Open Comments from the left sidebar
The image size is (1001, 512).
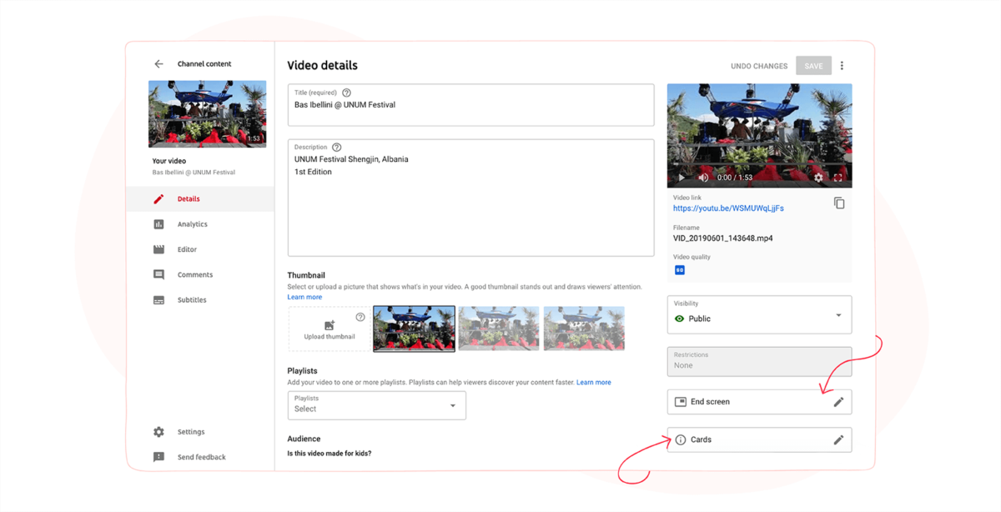(196, 274)
